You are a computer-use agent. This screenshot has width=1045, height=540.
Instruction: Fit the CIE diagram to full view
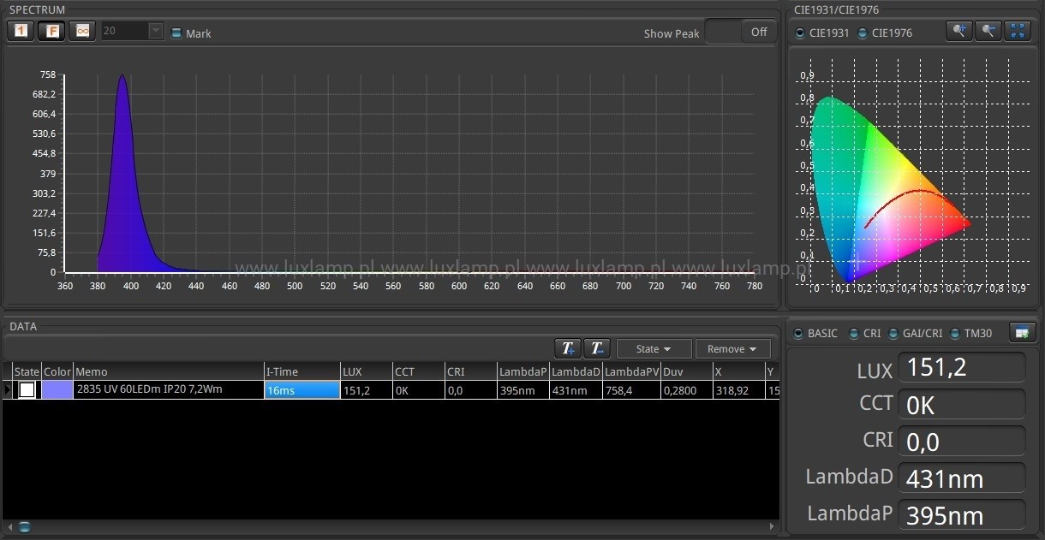(x=1018, y=31)
